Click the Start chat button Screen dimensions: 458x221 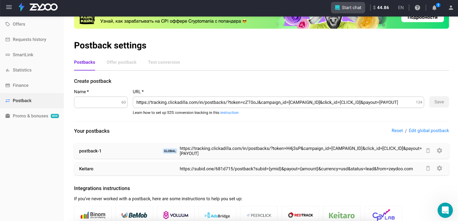click(348, 8)
